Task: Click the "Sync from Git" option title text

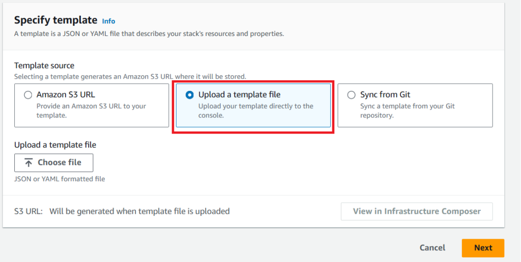Action: coord(385,94)
